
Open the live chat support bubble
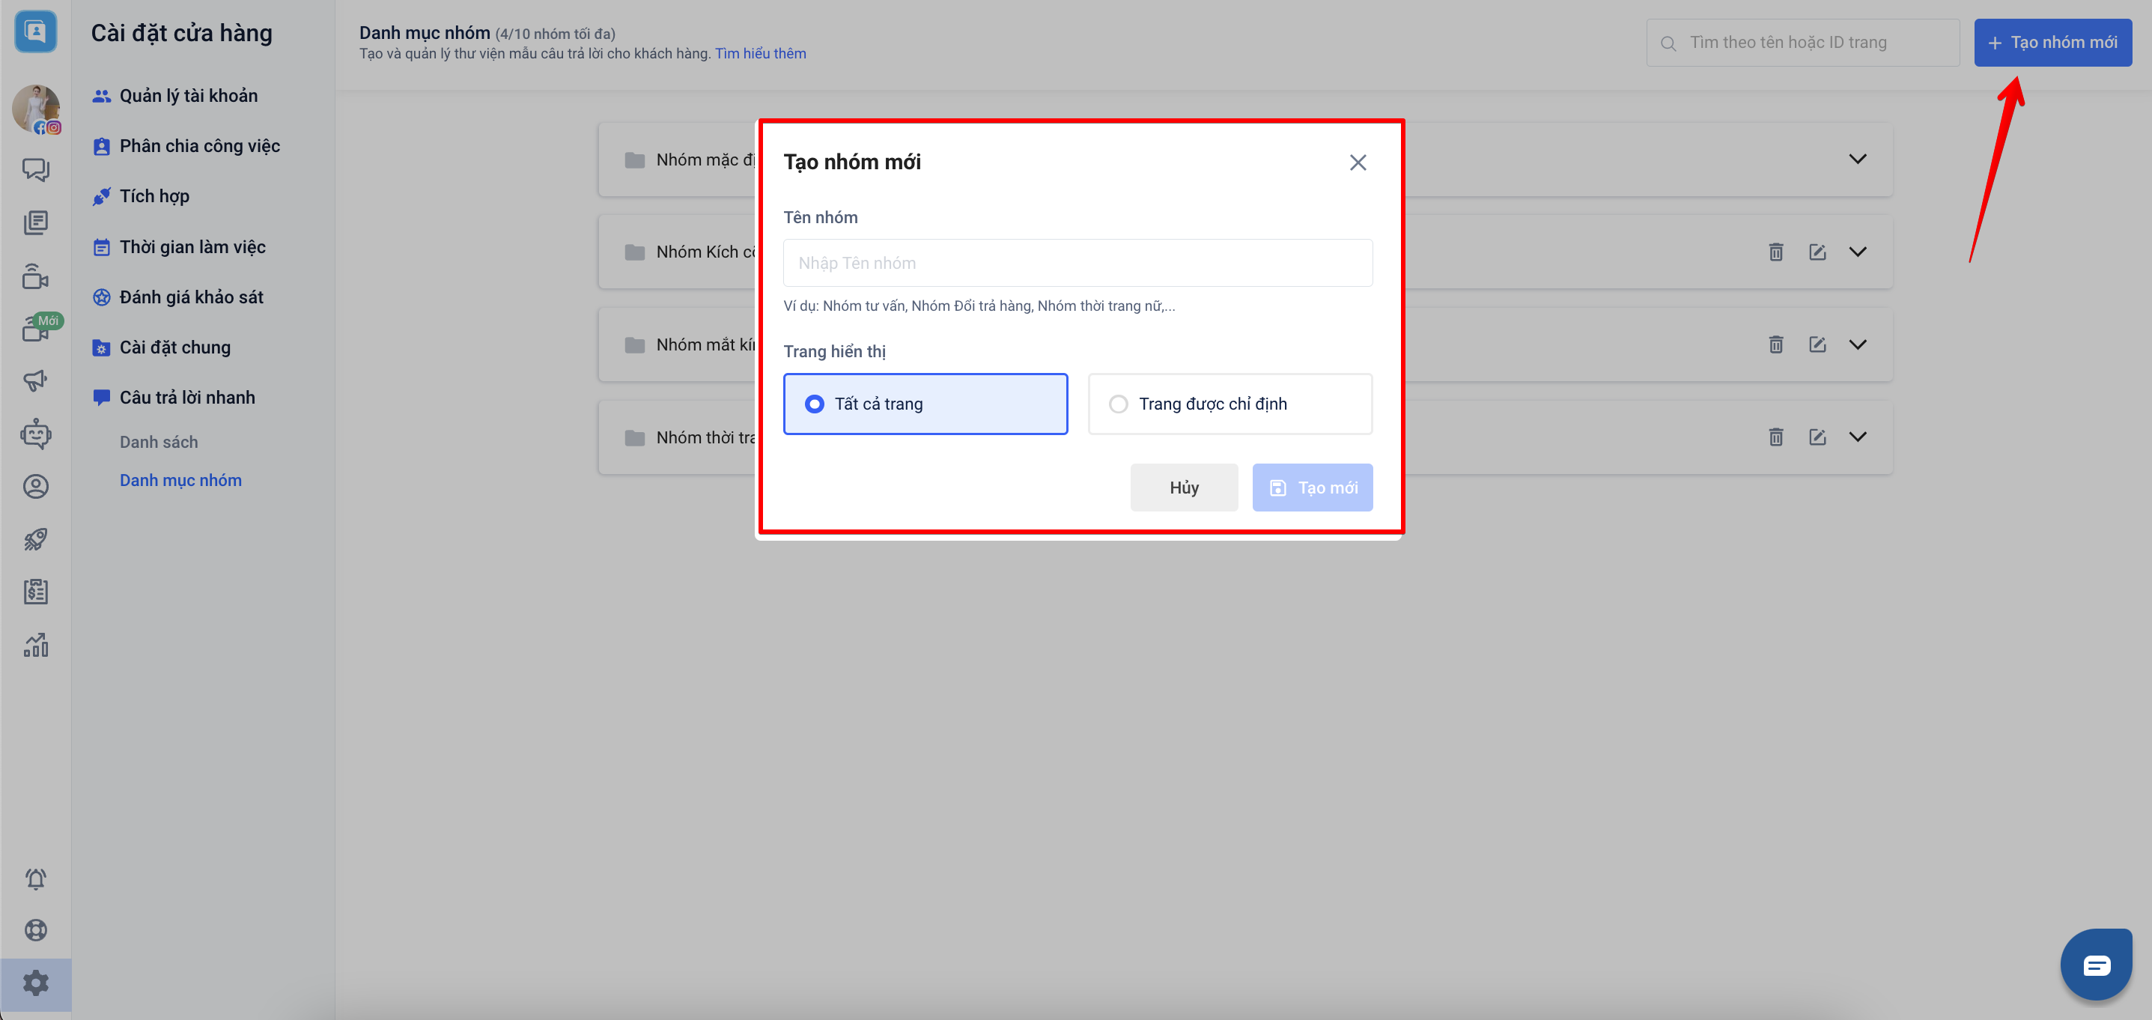(2095, 965)
